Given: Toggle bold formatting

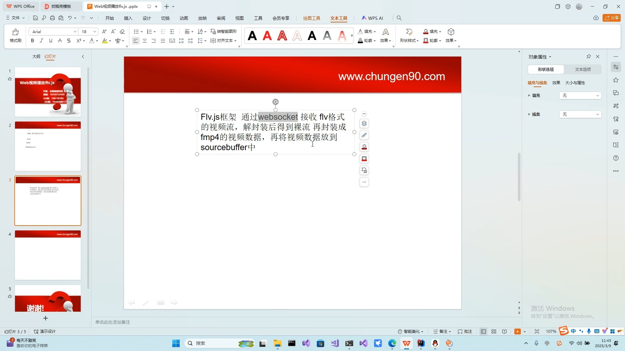Looking at the screenshot, I should coord(32,41).
